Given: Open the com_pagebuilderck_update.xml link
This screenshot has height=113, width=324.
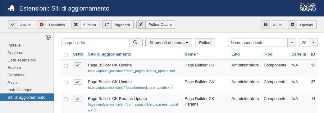Looking at the screenshot, I should [131, 71].
